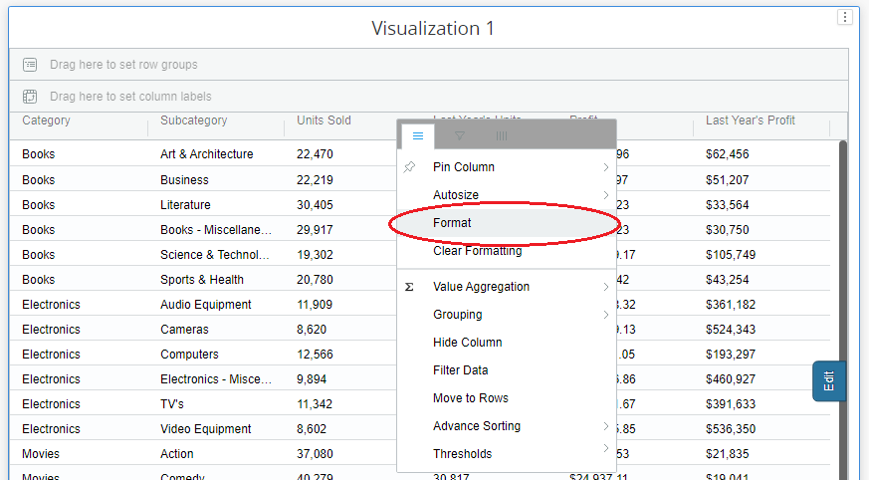Select Format from the column menu
Image resolution: width=869 pixels, height=480 pixels.
tap(452, 223)
